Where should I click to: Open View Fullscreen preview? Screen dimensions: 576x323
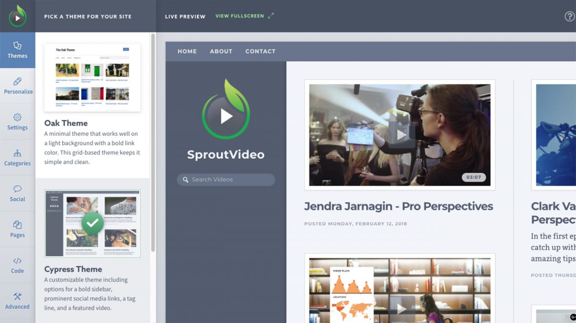point(240,16)
